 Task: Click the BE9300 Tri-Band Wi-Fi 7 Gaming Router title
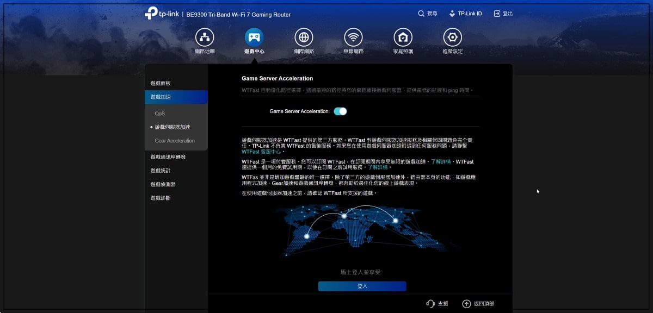(x=238, y=15)
